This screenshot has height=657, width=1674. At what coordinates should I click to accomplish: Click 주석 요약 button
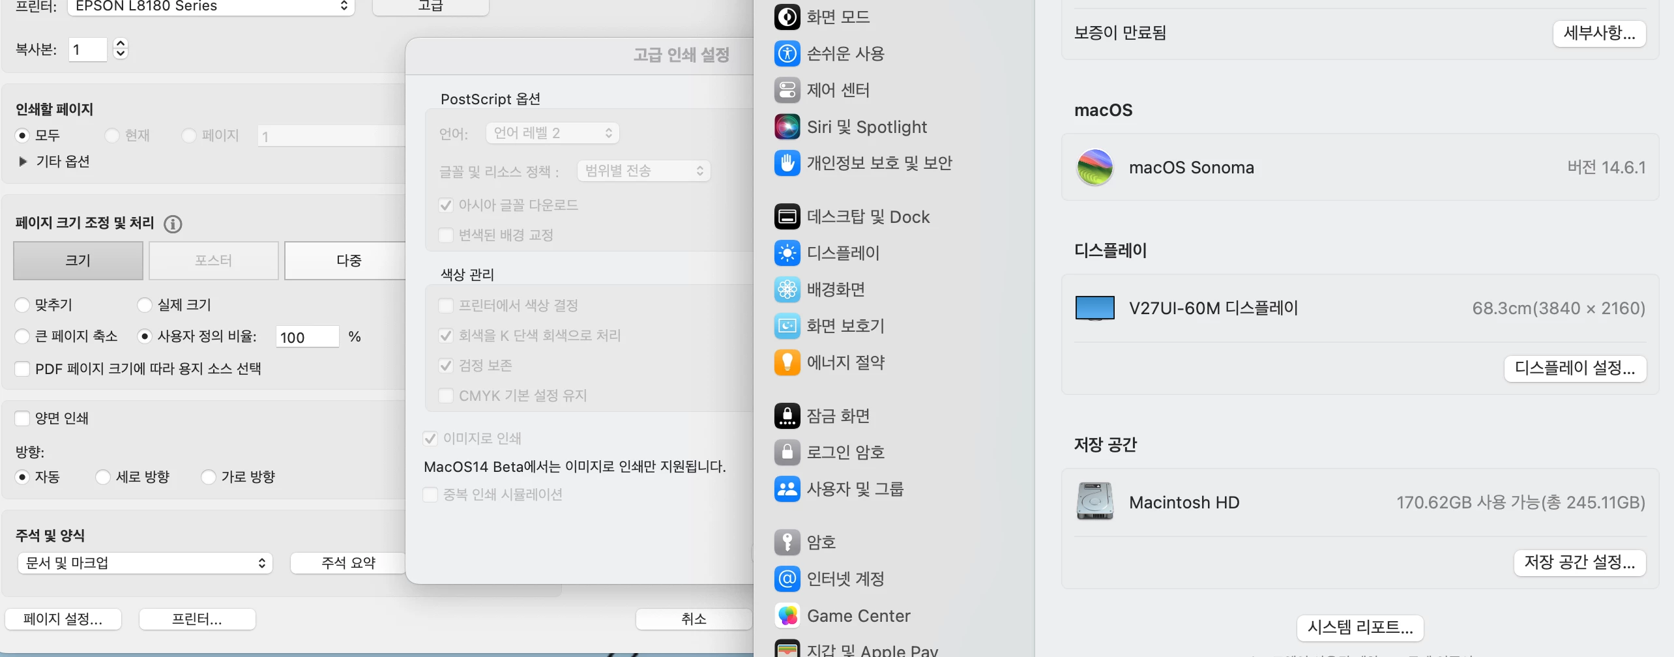(349, 563)
